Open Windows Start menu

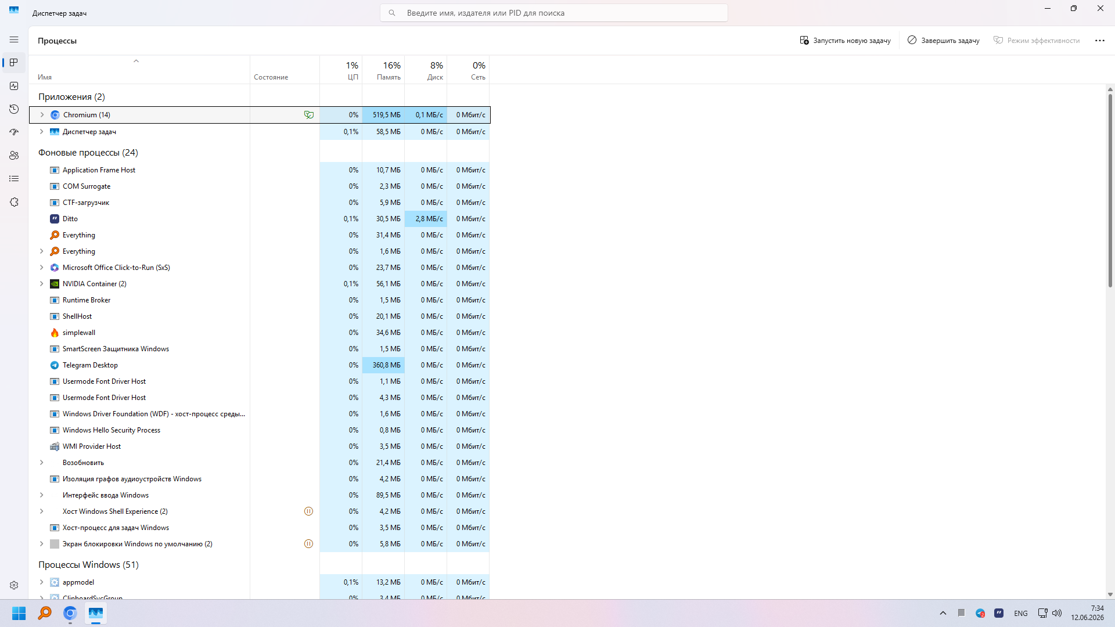click(x=19, y=613)
